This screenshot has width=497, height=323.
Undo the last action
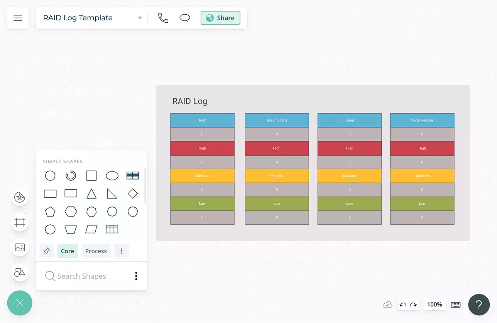pyautogui.click(x=403, y=305)
